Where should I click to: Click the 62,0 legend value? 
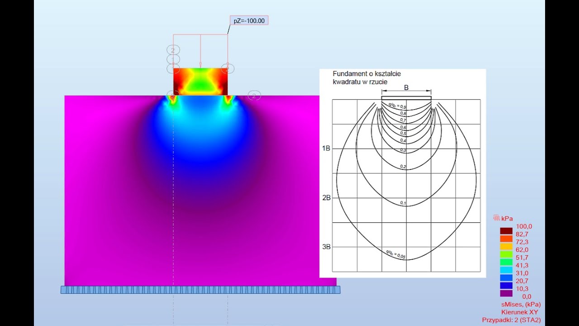pos(522,250)
